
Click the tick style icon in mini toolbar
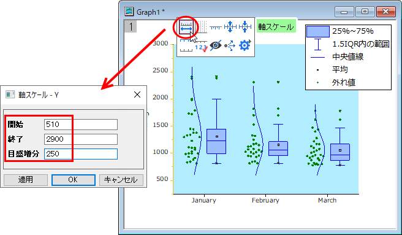pyautogui.click(x=215, y=27)
